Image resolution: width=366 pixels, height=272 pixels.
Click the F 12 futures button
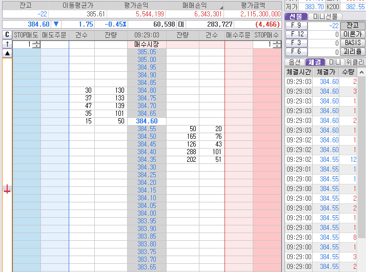click(296, 34)
